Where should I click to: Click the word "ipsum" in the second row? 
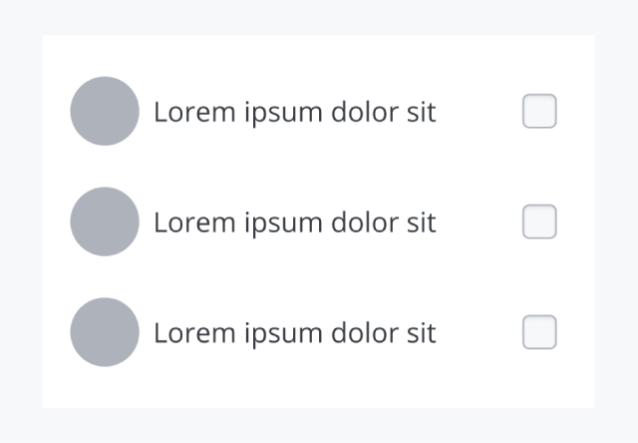[x=280, y=223]
